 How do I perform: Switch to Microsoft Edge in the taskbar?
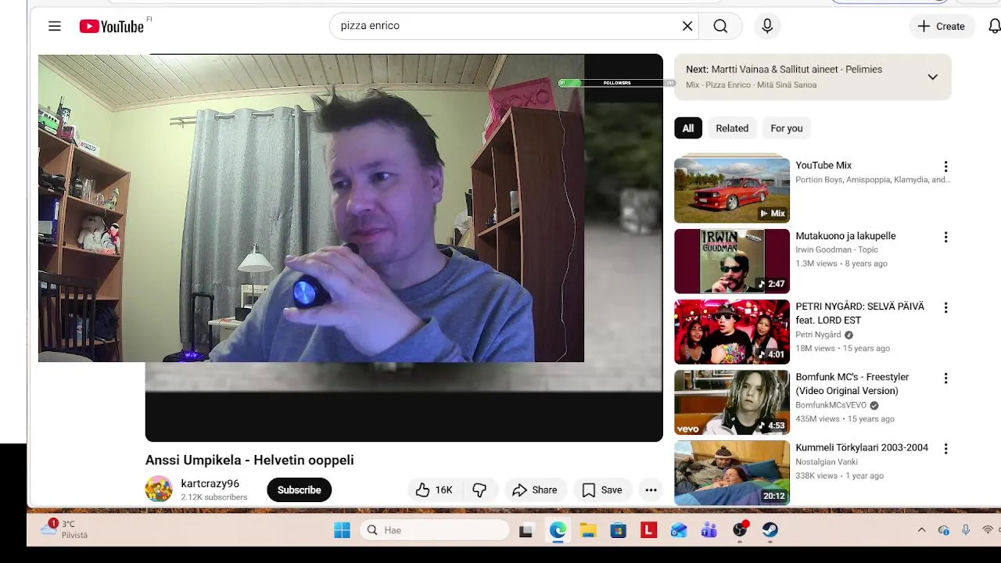click(558, 530)
